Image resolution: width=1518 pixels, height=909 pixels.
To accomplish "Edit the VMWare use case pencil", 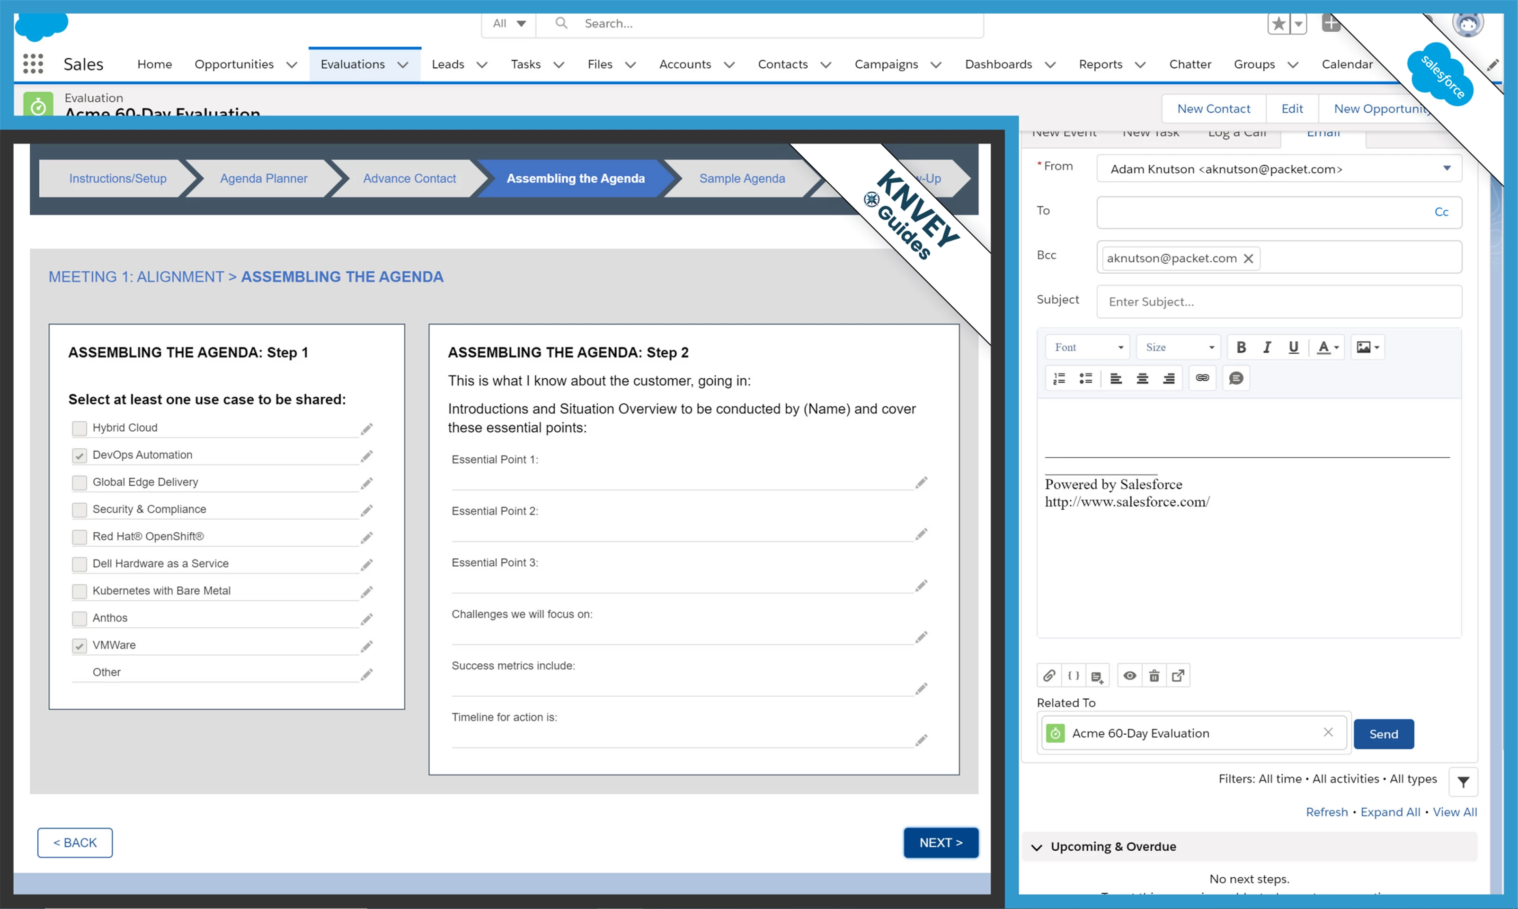I will point(366,646).
